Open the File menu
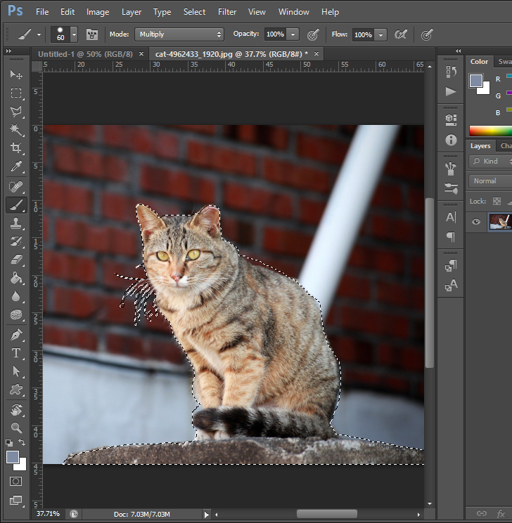The width and height of the screenshot is (512, 523). tap(42, 12)
